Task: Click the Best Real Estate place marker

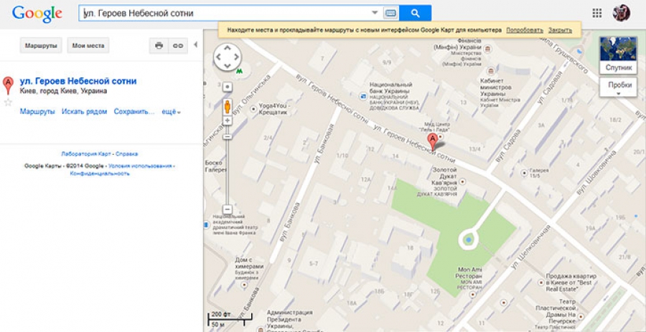Action: (541, 283)
